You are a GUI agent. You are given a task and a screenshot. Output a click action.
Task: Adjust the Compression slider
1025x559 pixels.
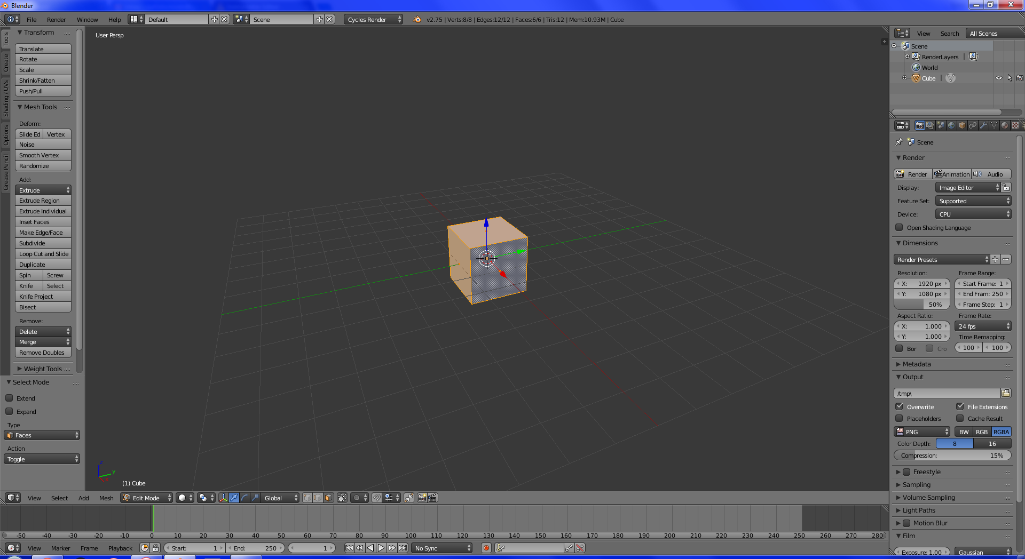pos(952,456)
